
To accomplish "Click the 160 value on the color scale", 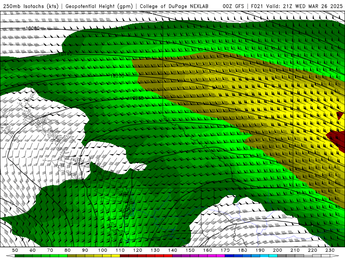I will tap(207, 250).
